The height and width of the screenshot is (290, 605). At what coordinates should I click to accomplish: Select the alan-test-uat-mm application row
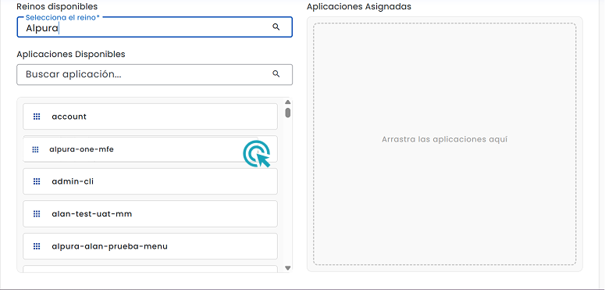click(150, 214)
